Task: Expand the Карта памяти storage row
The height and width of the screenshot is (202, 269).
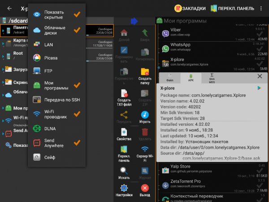Action: [x=3, y=44]
